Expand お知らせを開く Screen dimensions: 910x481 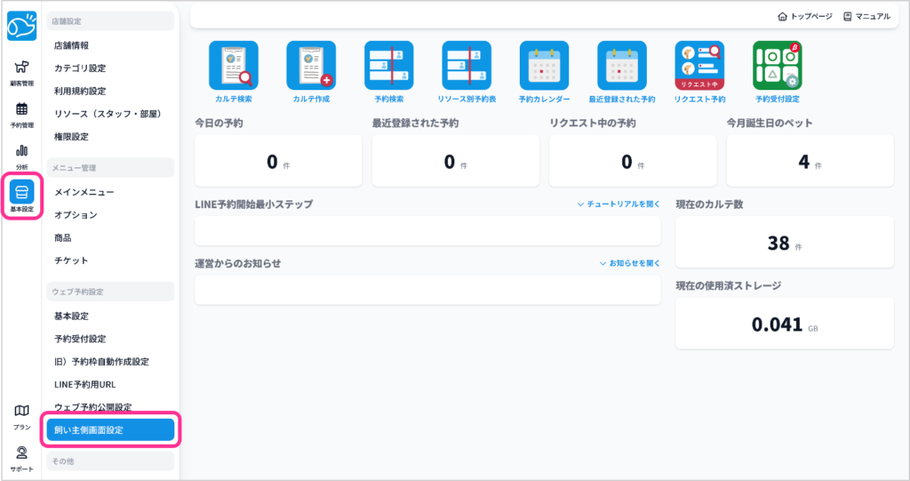coord(630,264)
